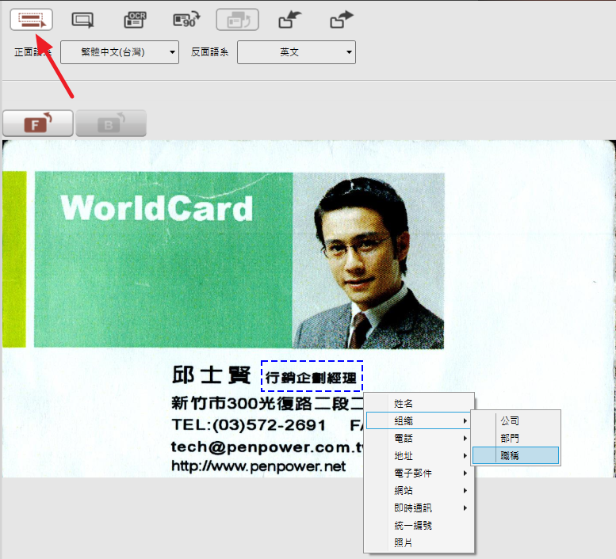Show back side with B button
Screen dimensions: 616x559
tap(111, 124)
